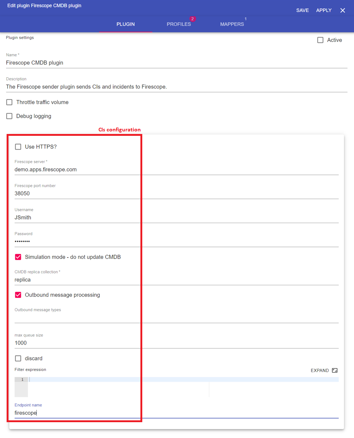
Task: Select the Password field
Action: (176, 241)
